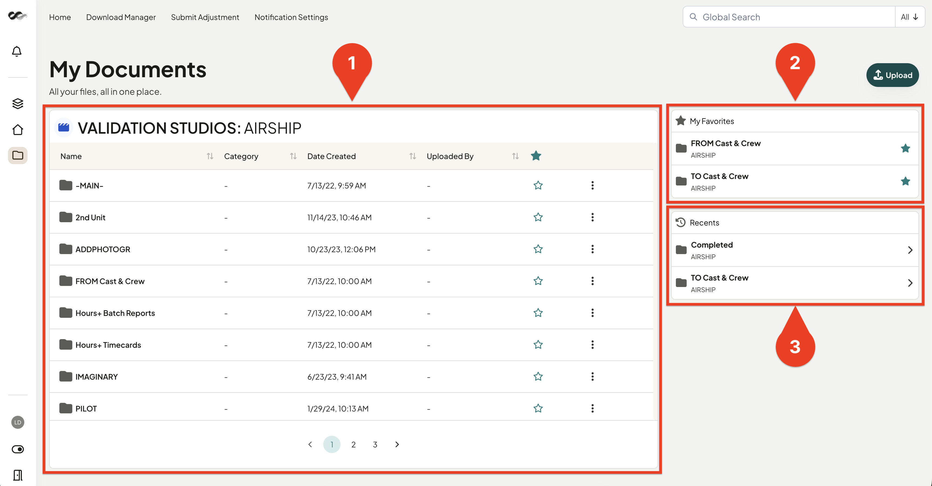Image resolution: width=932 pixels, height=486 pixels.
Task: Open FROM Cast & Crew from My Favorites
Action: [725, 143]
